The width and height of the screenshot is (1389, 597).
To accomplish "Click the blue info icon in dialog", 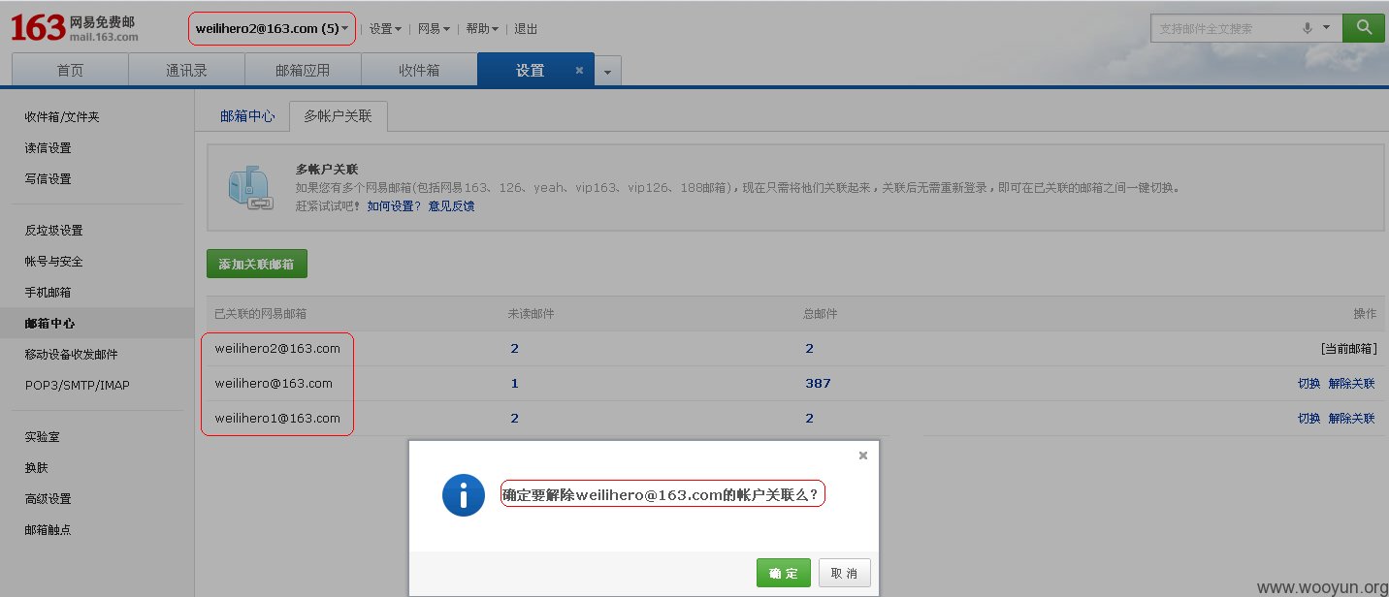I will coord(464,495).
